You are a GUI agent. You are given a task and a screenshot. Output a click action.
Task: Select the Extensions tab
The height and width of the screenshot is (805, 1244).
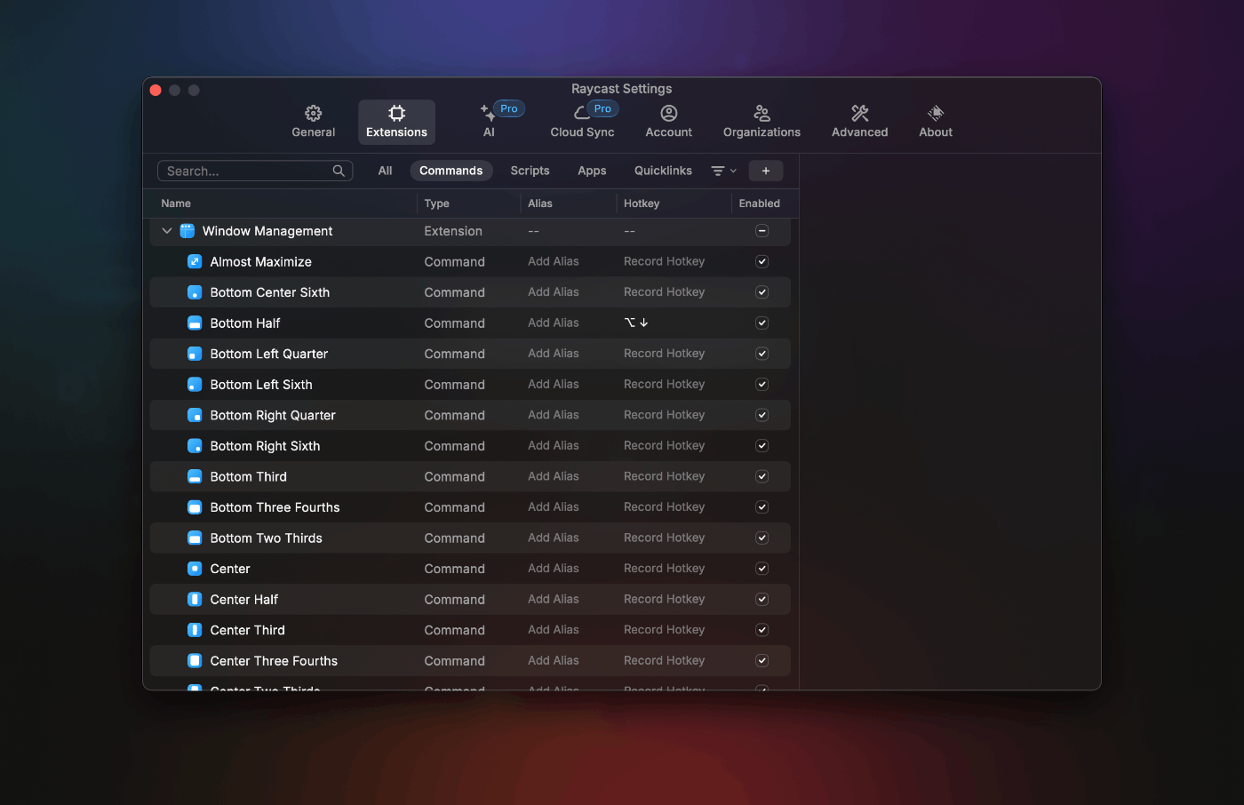(x=396, y=122)
